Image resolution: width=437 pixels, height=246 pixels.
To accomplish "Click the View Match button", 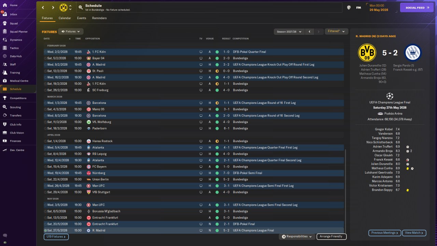I will [414, 233].
